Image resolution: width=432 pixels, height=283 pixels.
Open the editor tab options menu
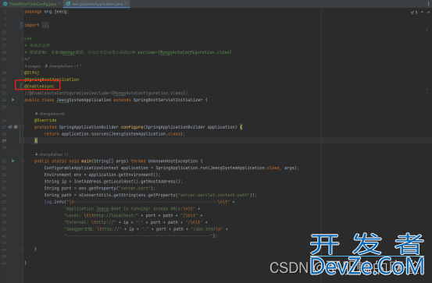(428, 4)
